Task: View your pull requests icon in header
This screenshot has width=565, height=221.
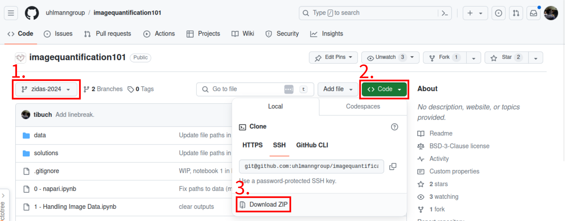Action: 516,13
